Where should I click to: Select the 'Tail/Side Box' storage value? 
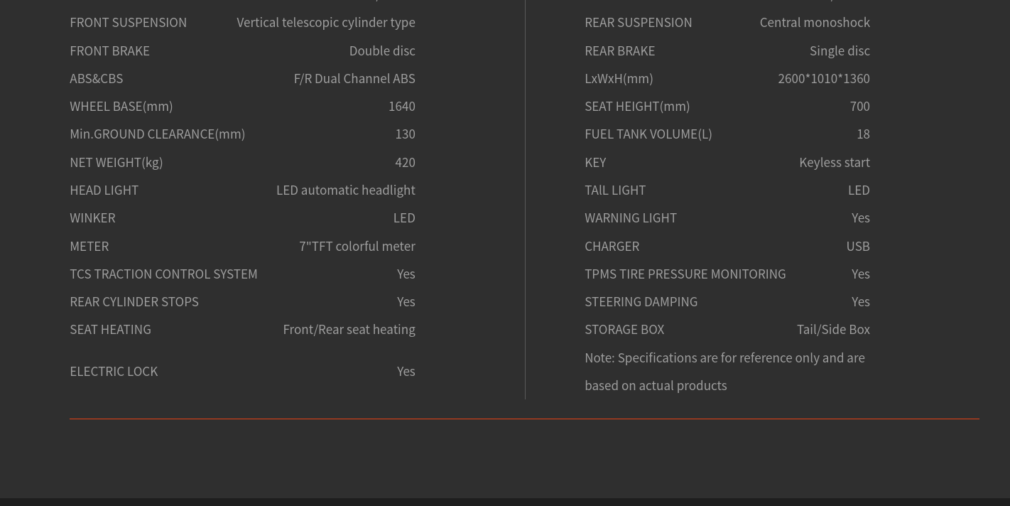click(x=832, y=330)
